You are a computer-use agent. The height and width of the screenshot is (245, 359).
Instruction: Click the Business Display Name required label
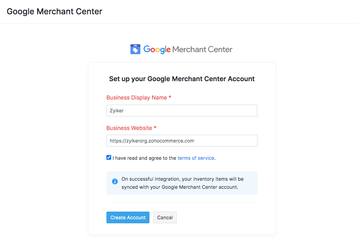click(x=138, y=97)
